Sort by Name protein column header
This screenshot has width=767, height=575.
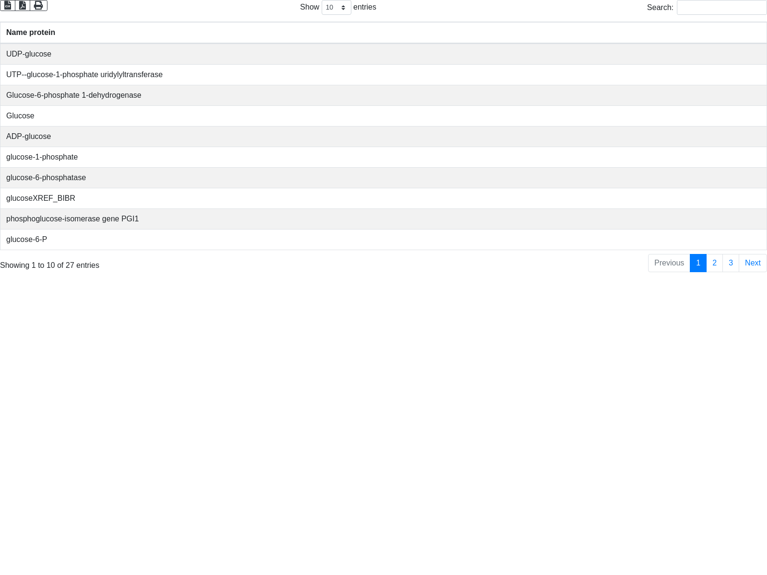(31, 33)
